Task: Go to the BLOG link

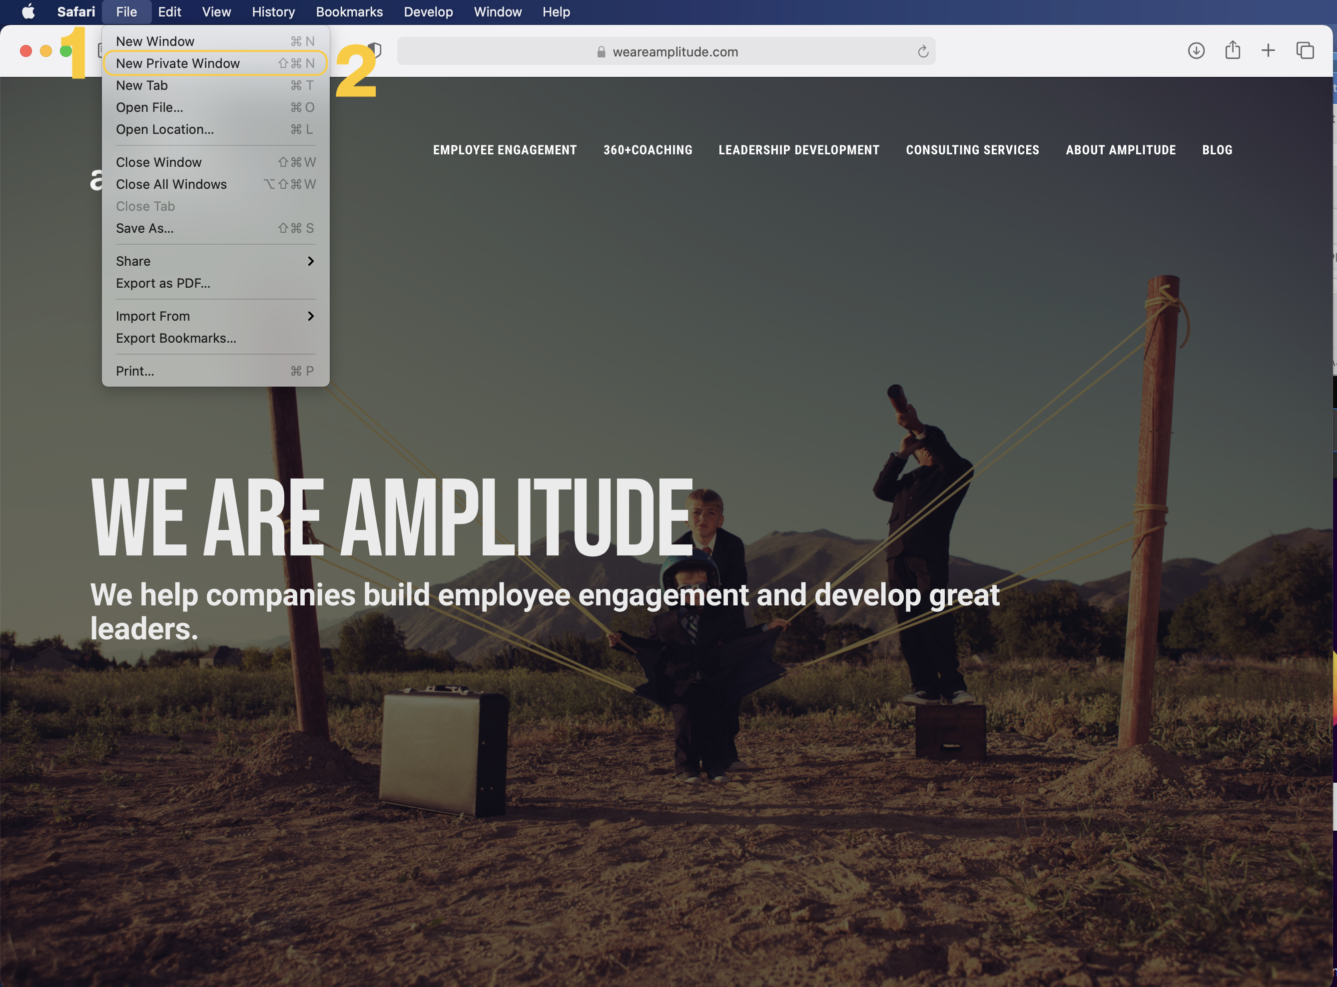Action: [x=1217, y=150]
